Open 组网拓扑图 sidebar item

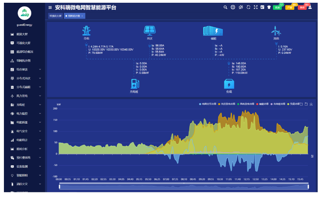pos(24,60)
